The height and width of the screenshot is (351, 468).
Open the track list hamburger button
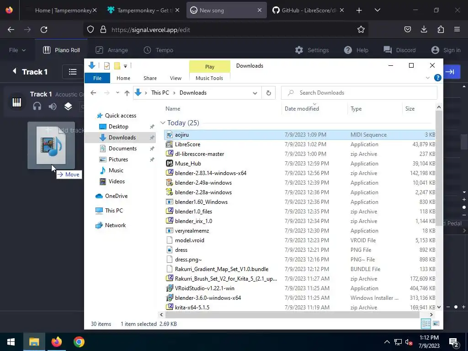[x=73, y=72]
